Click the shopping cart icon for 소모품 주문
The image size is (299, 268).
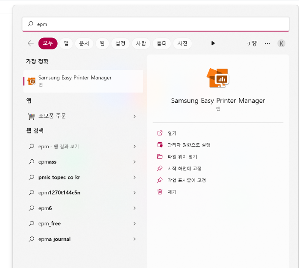click(31, 116)
